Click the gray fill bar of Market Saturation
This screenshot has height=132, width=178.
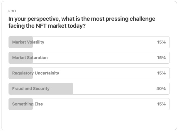(x=21, y=58)
